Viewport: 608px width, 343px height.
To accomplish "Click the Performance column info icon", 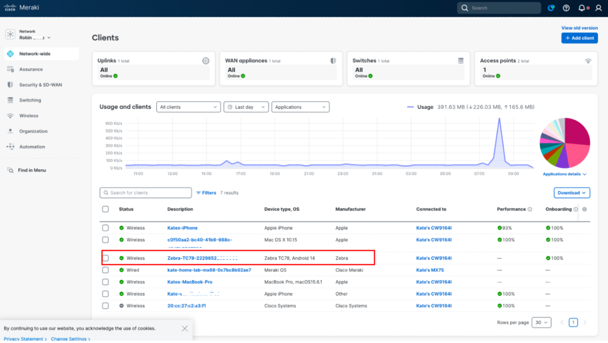I will (530, 209).
